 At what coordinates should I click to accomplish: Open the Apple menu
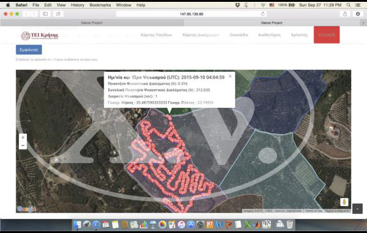click(x=8, y=5)
